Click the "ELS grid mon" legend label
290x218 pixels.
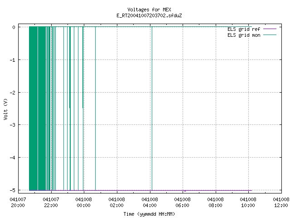(x=244, y=35)
